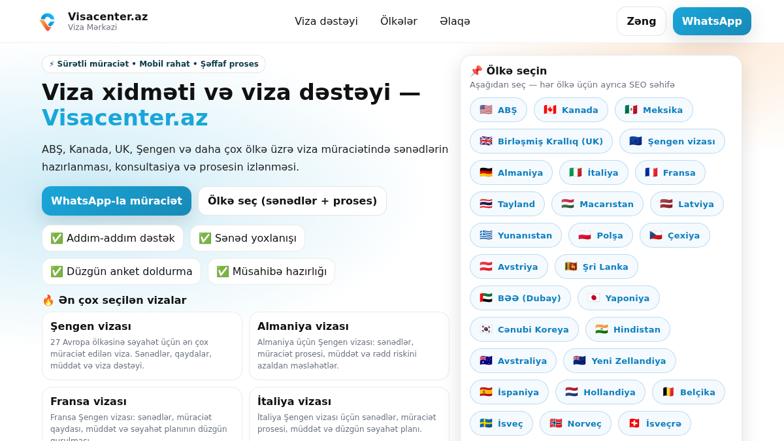
Task: Select the Avstriya country chip
Action: coord(509,267)
